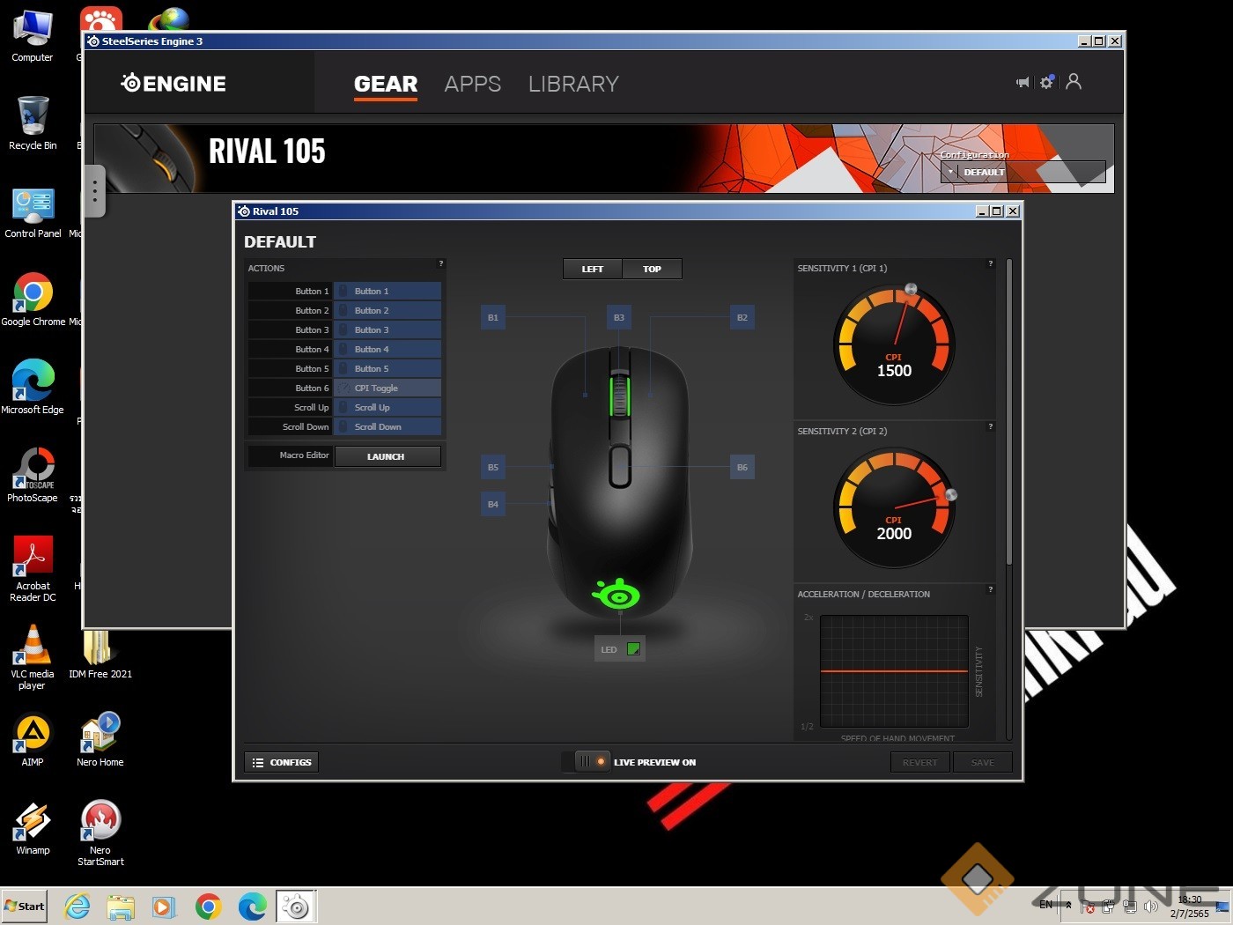This screenshot has width=1233, height=925.
Task: Open the CONFIGS list button
Action: [282, 762]
